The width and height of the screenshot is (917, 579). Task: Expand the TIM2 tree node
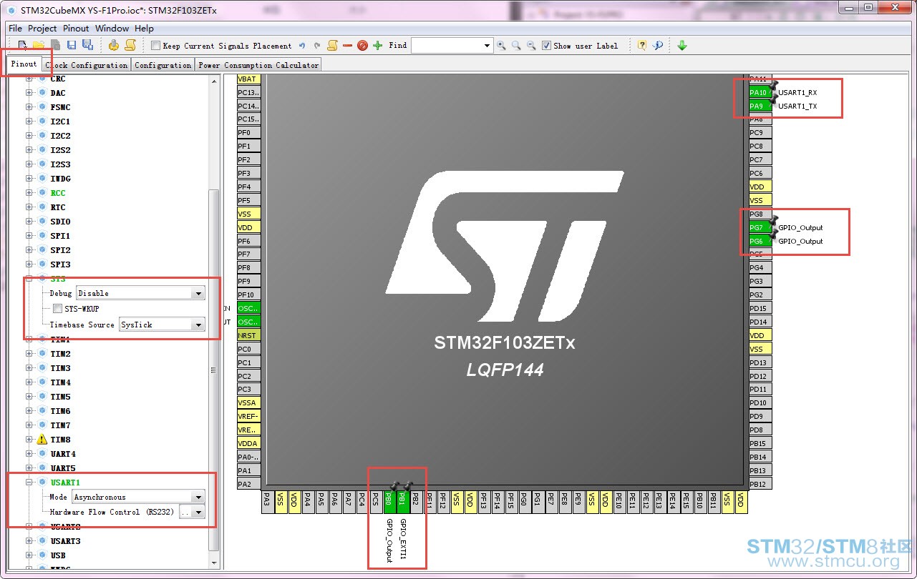[29, 354]
